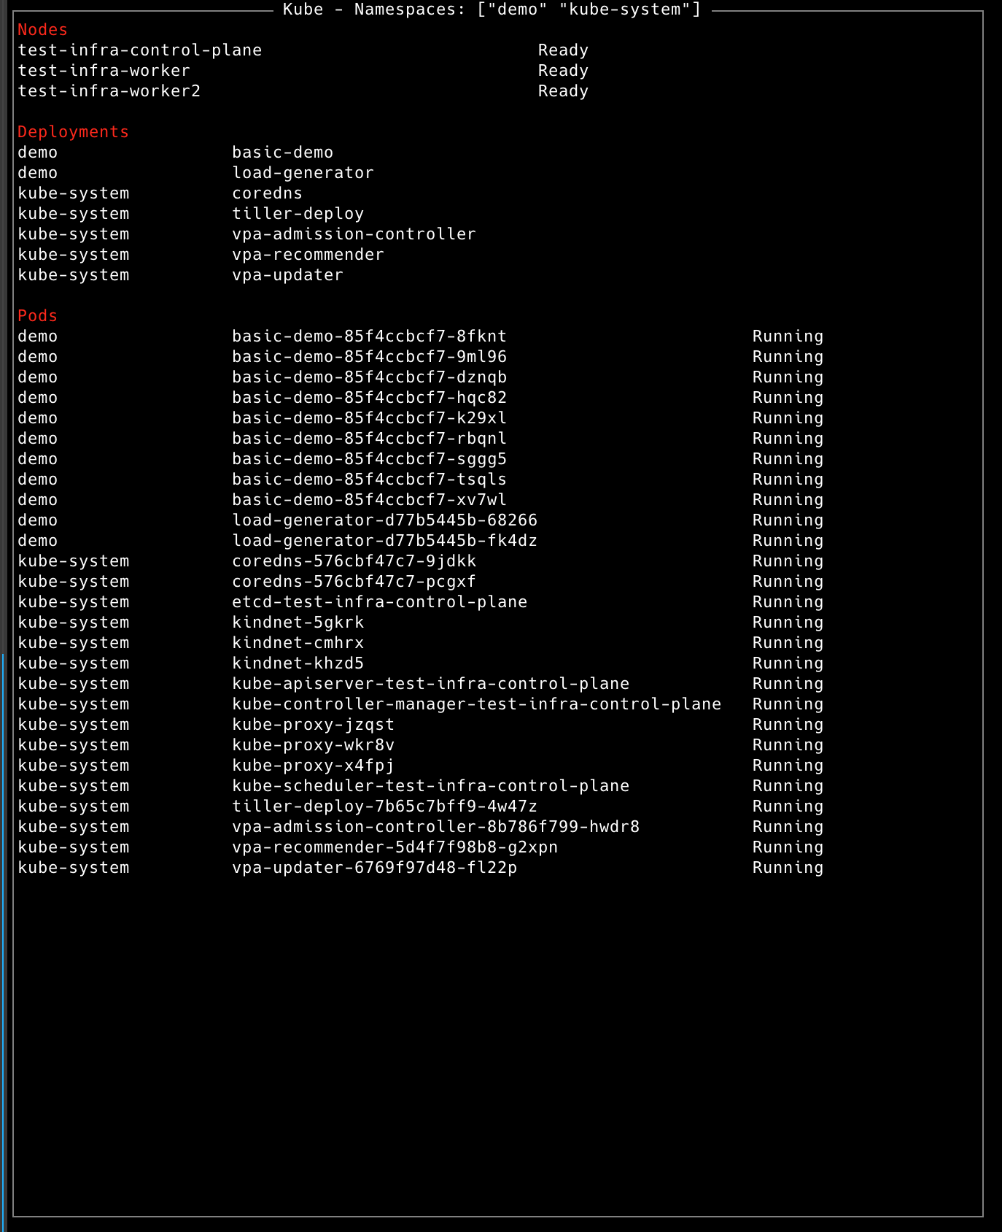This screenshot has width=1002, height=1232.
Task: Click pod basic-demo-85f4ccbcf7-sggg5
Action: click(369, 459)
